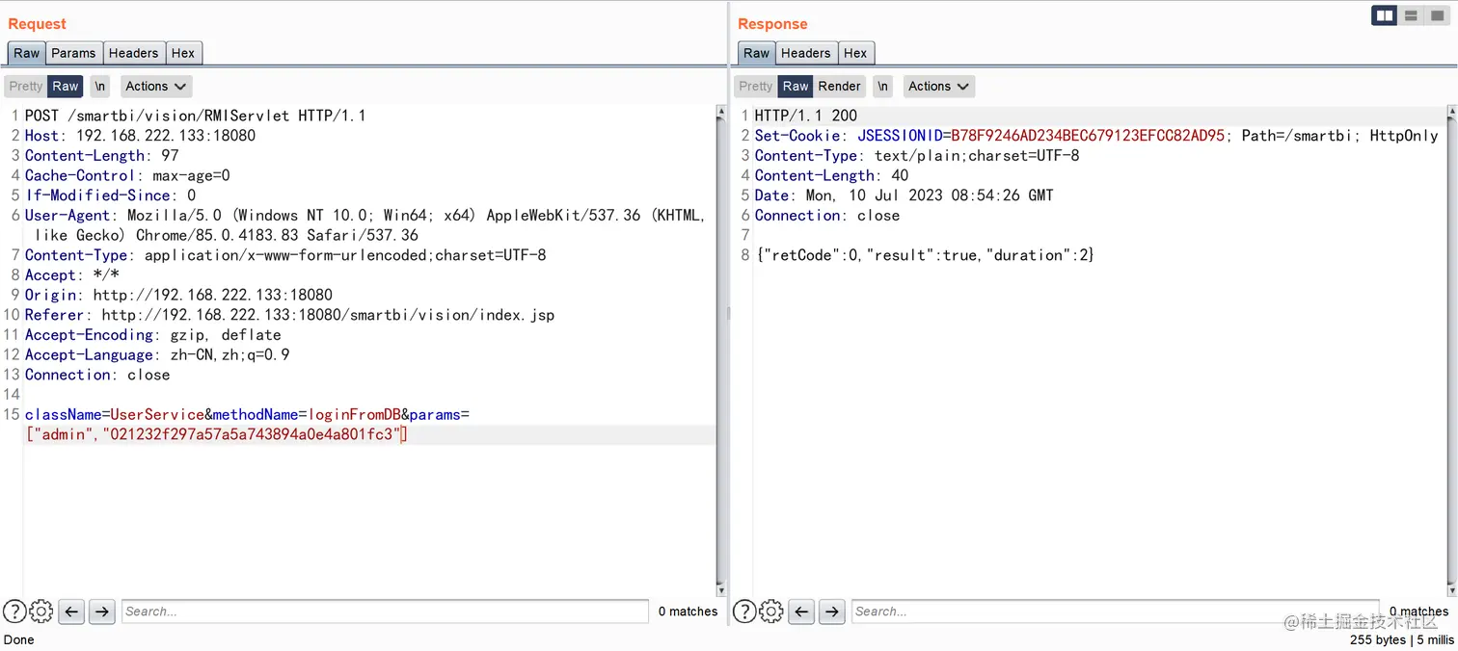The image size is (1458, 651).
Task: Click the response Connection: close line
Action: [x=827, y=216]
